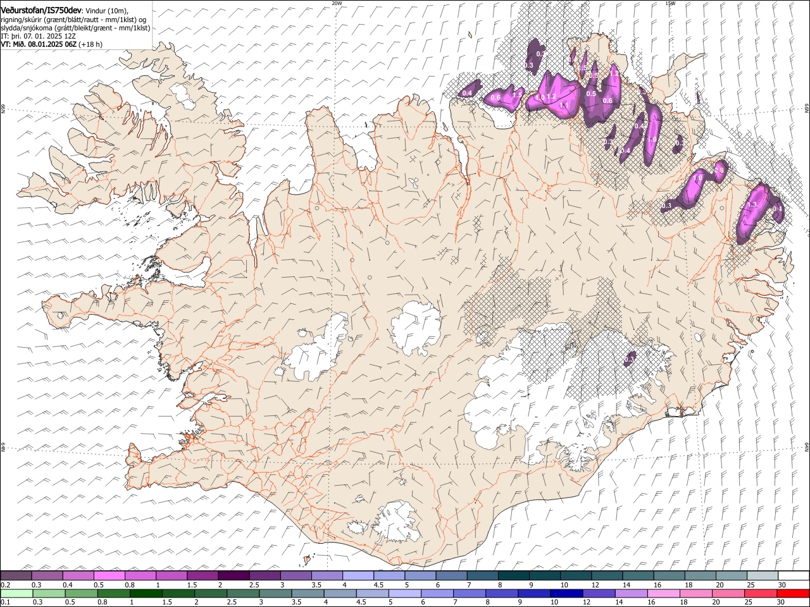
Task: Click the deep blue 10 swatch, lower legend row
Action: coord(565,593)
